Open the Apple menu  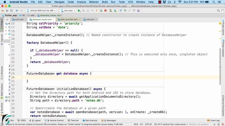click(5, 2)
